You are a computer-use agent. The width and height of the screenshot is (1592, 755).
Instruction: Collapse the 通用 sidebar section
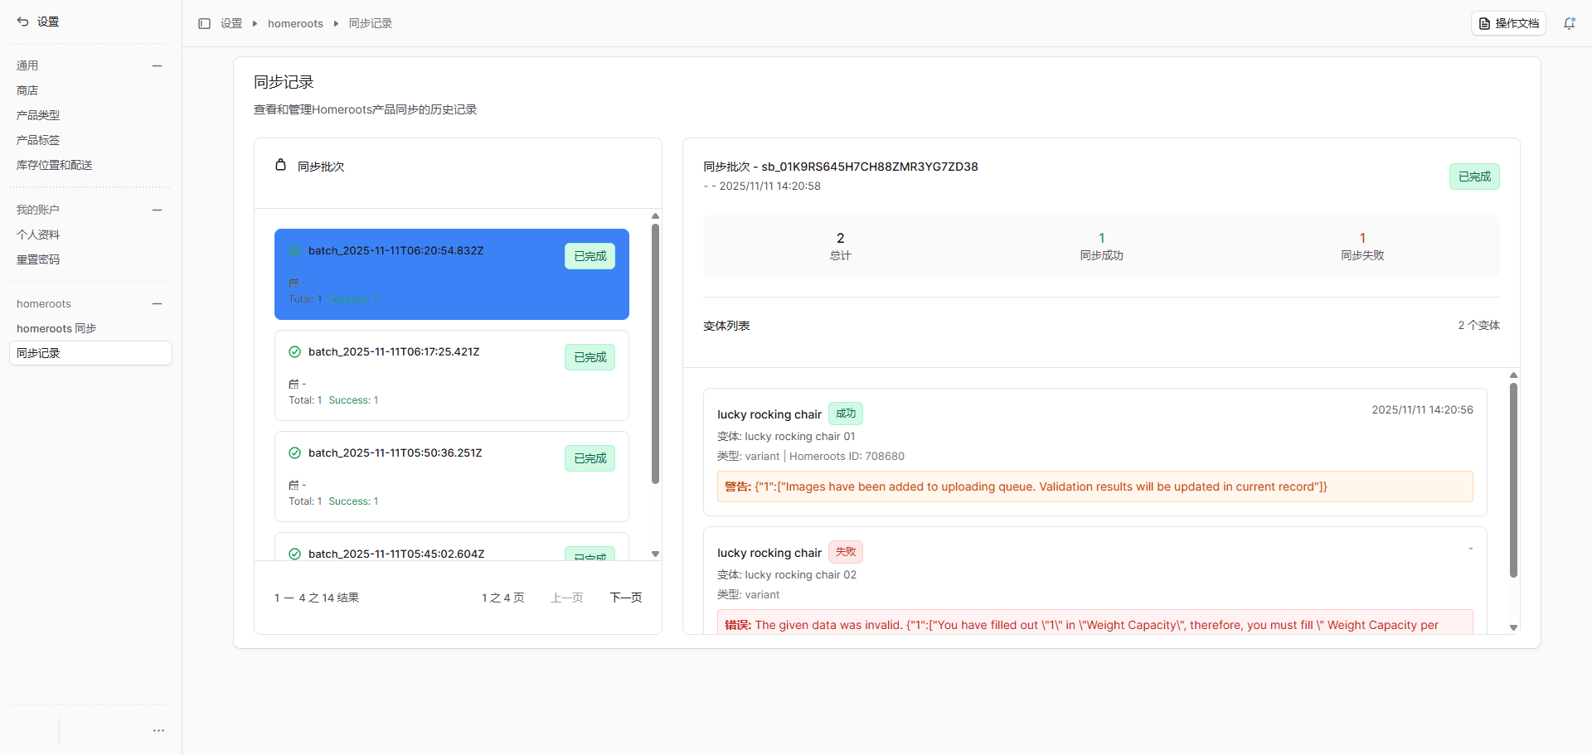click(157, 65)
